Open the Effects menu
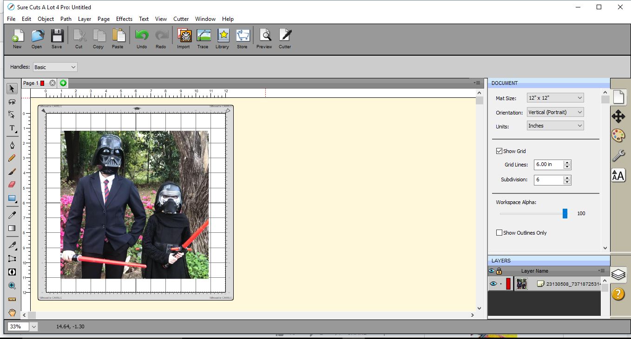Viewport: 631px width, 339px height. point(124,19)
